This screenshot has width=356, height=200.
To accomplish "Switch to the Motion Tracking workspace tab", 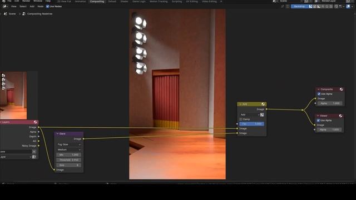I will tap(159, 1).
